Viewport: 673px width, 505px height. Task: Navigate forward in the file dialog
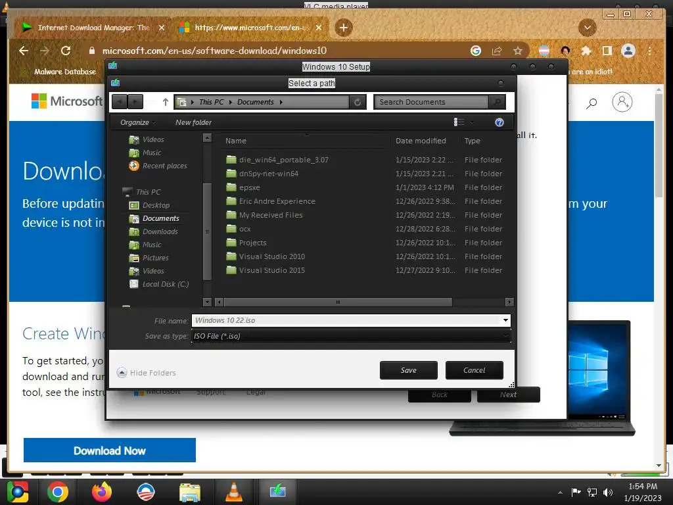tap(135, 102)
